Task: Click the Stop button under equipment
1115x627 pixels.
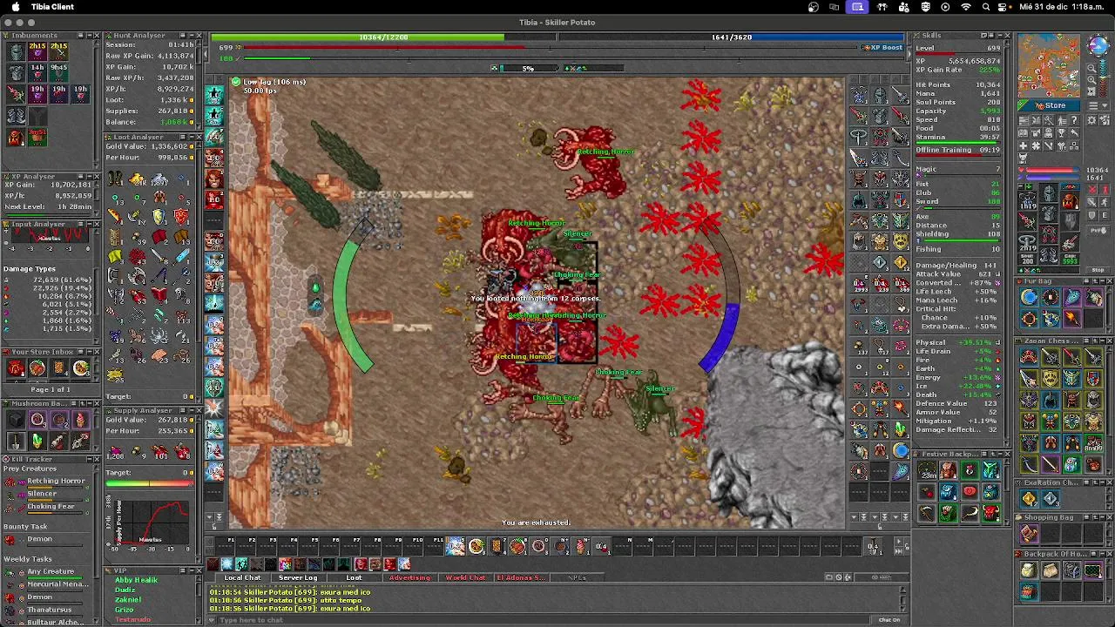Action: pyautogui.click(x=1098, y=270)
